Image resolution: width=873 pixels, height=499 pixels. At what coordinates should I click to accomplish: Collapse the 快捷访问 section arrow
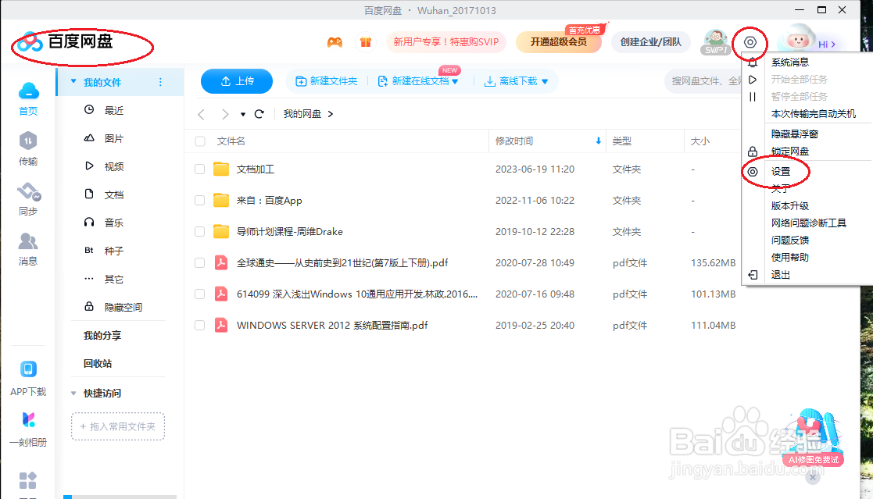coord(73,394)
